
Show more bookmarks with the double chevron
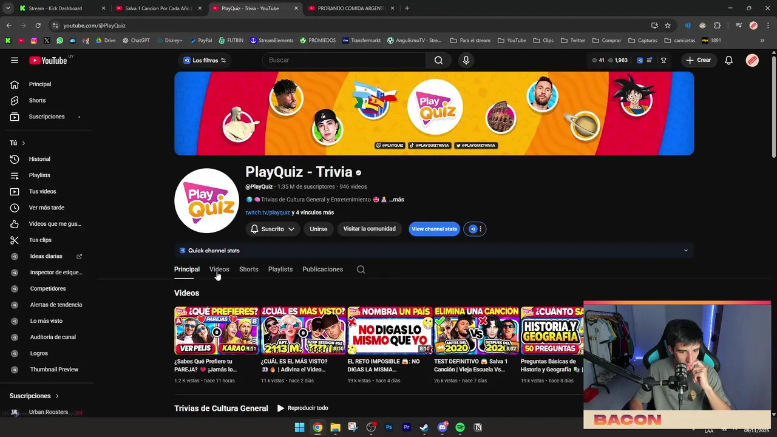point(763,41)
